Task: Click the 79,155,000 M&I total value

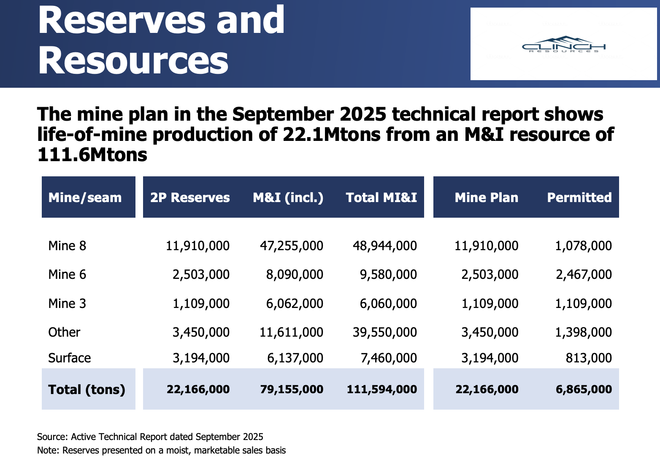Action: coord(292,389)
